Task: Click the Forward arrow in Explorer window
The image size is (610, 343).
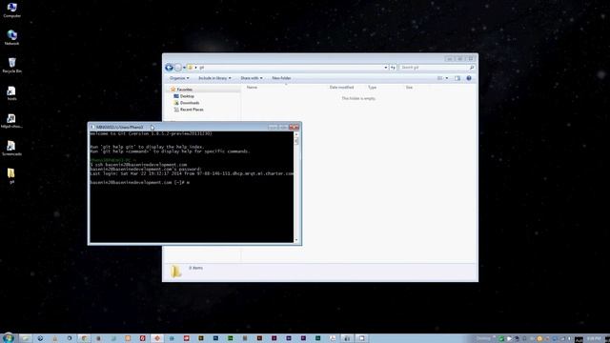Action: 178,68
